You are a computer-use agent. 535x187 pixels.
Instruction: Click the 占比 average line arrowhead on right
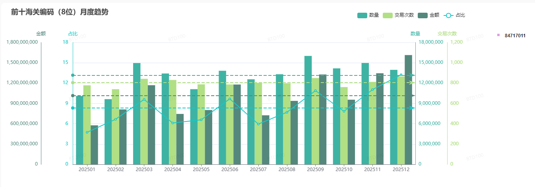point(413,108)
